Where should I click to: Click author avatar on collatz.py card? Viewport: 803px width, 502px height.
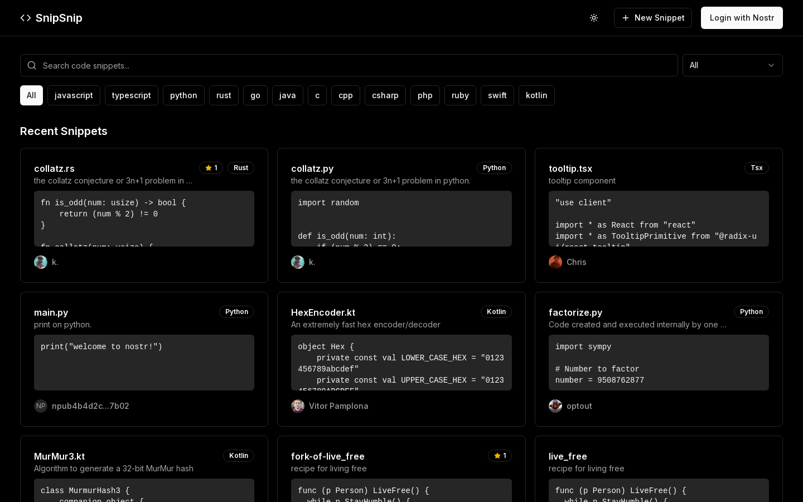[298, 262]
